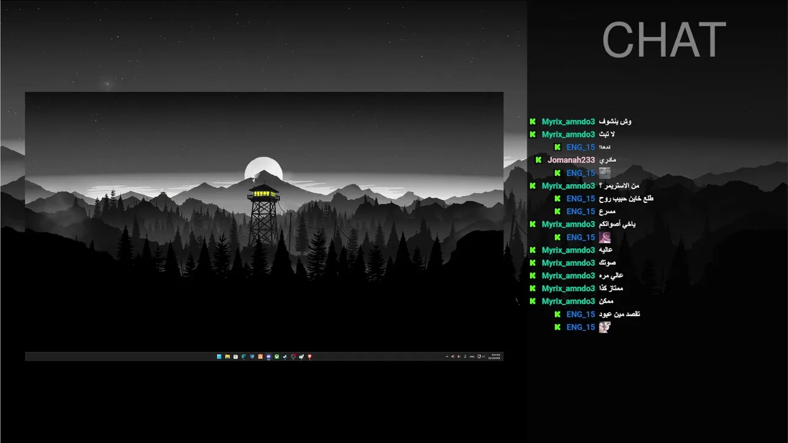Open the grey landscape emote after Jomanah233's message
Screen dimensions: 788x443
(605, 173)
